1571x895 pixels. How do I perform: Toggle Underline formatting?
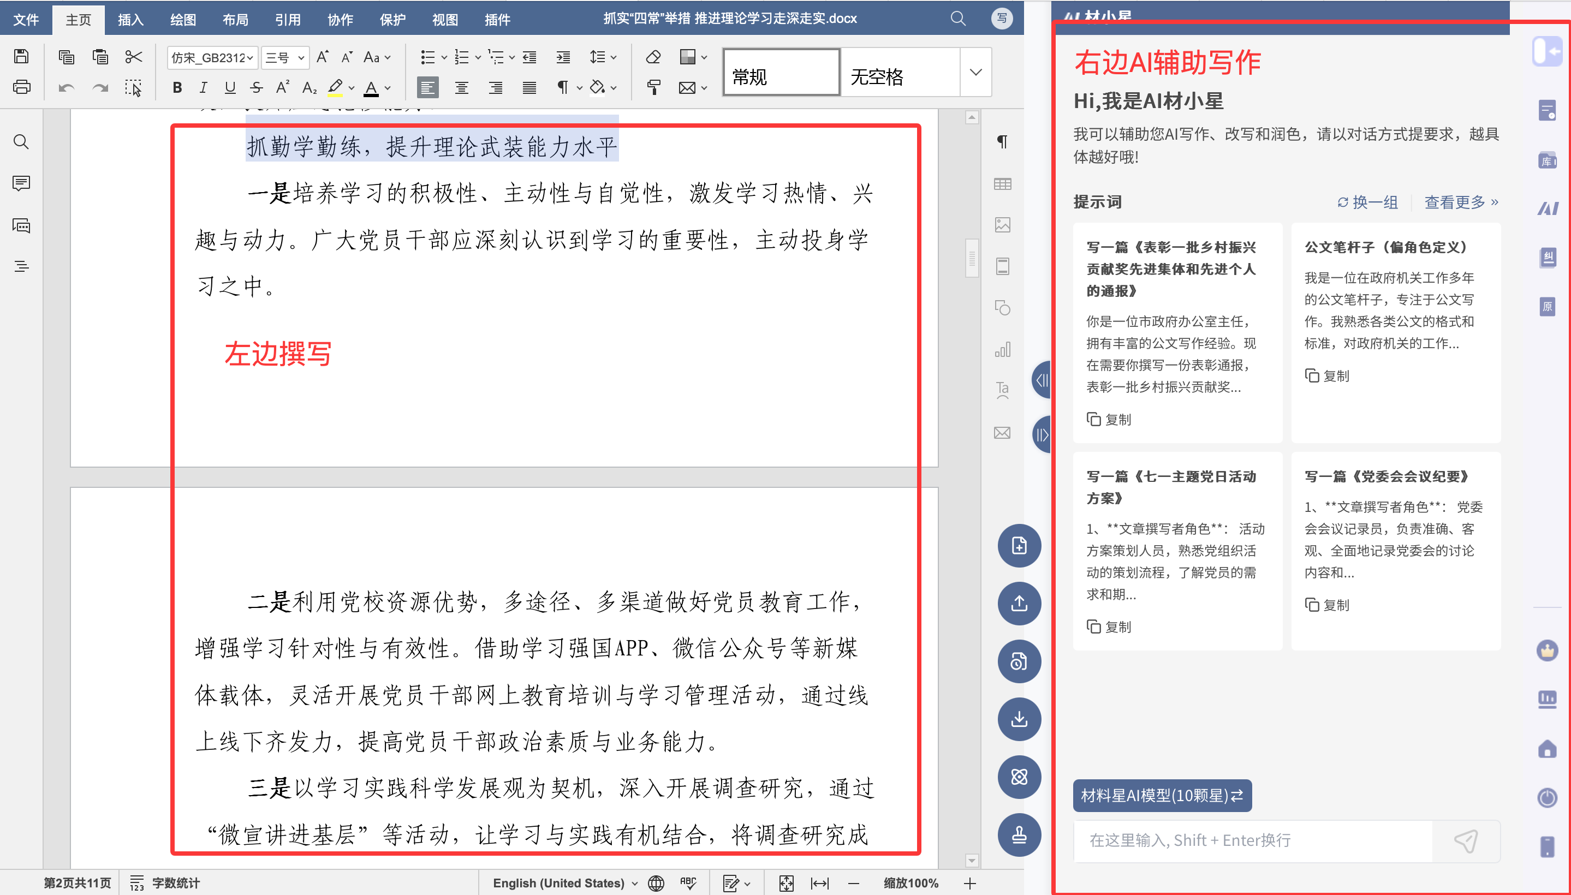230,87
